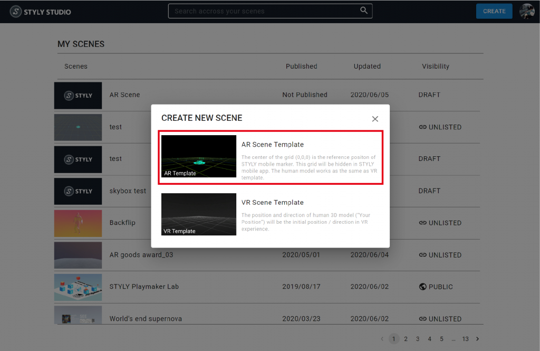Image resolution: width=540 pixels, height=351 pixels.
Task: Click DRAFT visibility of AR Scene
Action: [x=429, y=95]
